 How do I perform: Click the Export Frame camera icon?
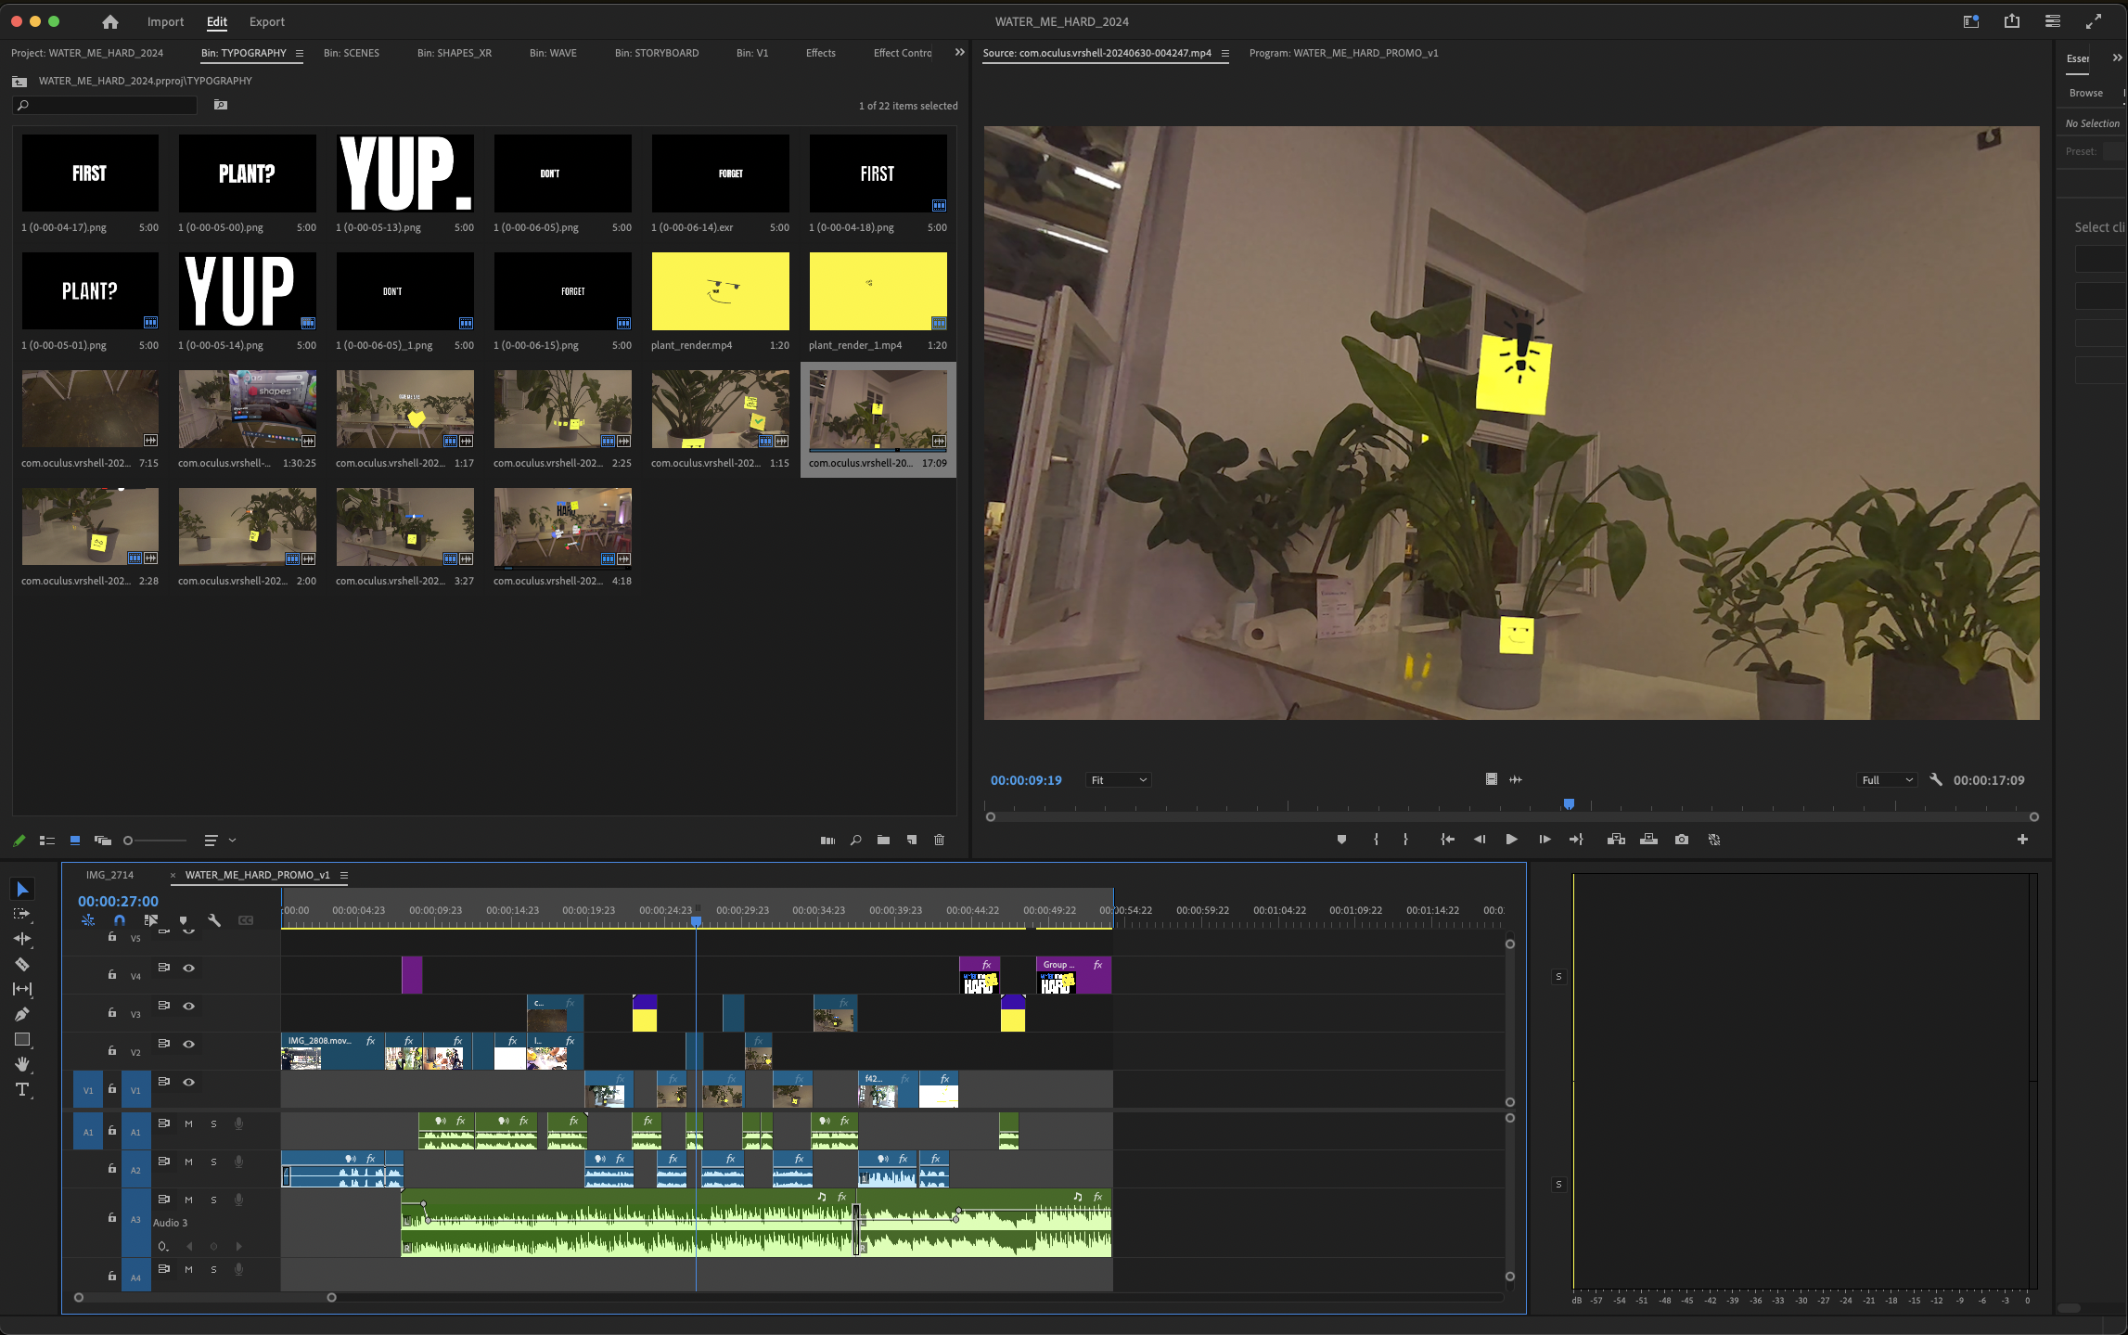point(1681,839)
